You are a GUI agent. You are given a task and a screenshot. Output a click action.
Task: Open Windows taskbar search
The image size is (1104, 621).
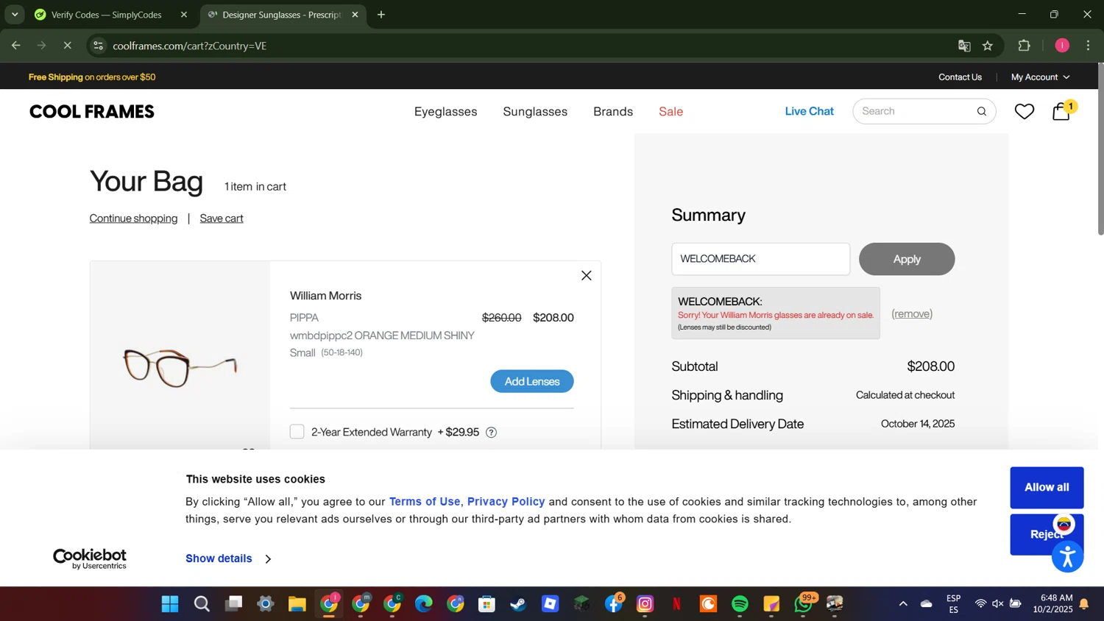click(x=202, y=604)
